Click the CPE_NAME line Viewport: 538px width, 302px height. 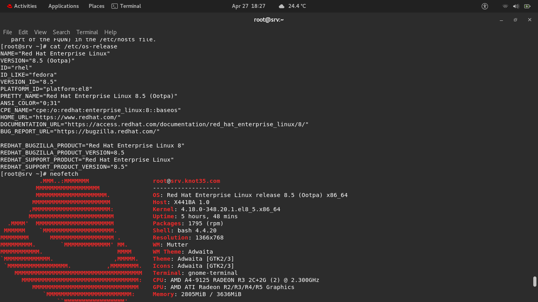(x=91, y=110)
